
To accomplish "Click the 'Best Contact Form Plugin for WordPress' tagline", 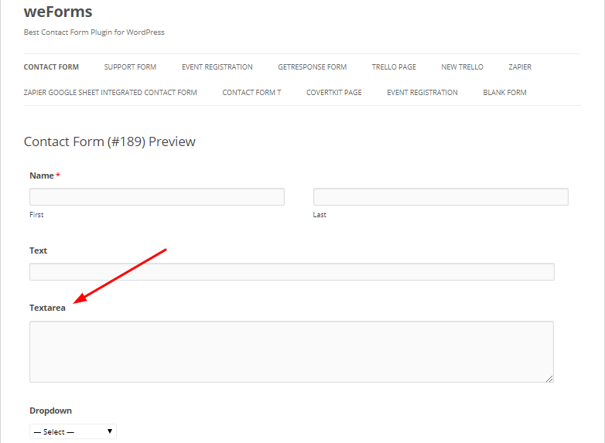I will [94, 32].
